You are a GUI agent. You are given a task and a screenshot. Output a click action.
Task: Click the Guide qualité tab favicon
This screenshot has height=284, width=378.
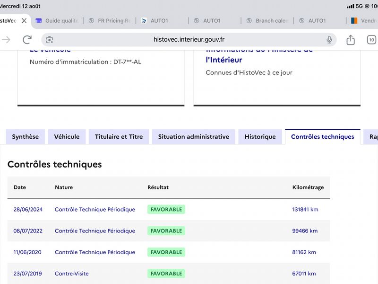(39, 21)
